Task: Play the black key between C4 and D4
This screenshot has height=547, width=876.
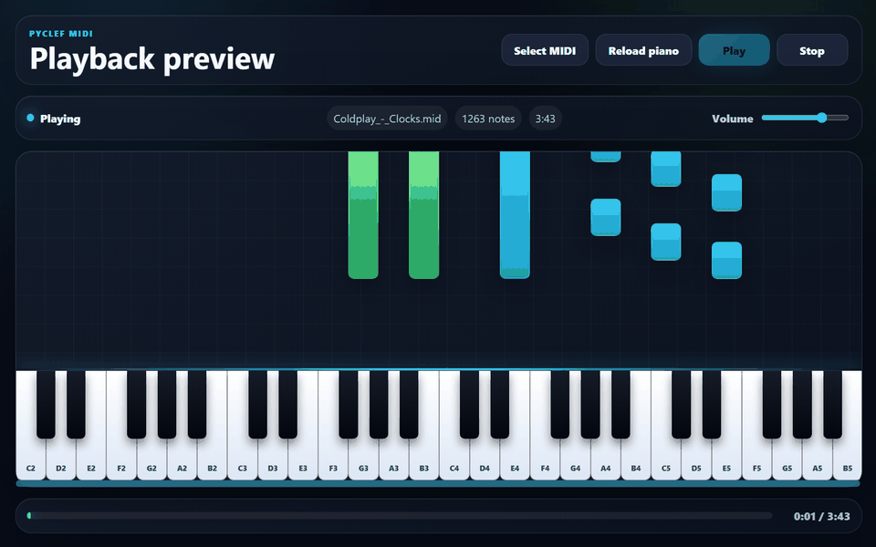Action: click(x=469, y=405)
